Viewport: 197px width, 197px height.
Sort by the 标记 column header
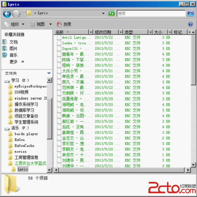coord(180,32)
